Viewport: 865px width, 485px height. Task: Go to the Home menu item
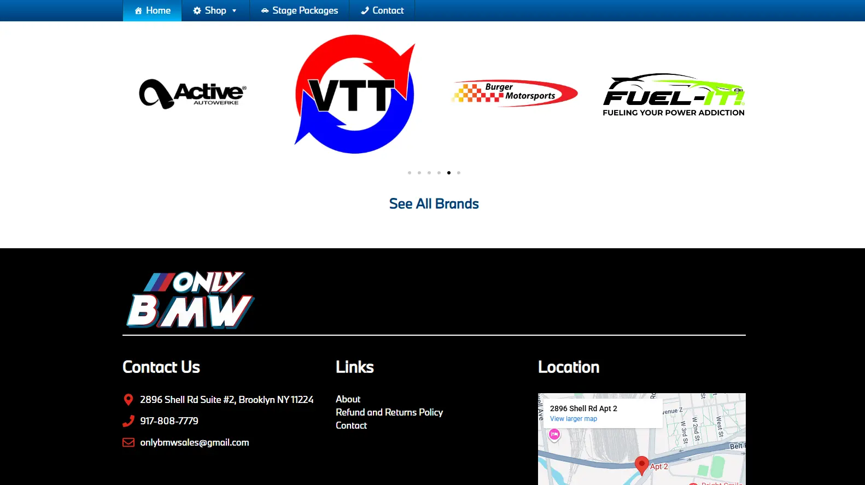coord(153,10)
